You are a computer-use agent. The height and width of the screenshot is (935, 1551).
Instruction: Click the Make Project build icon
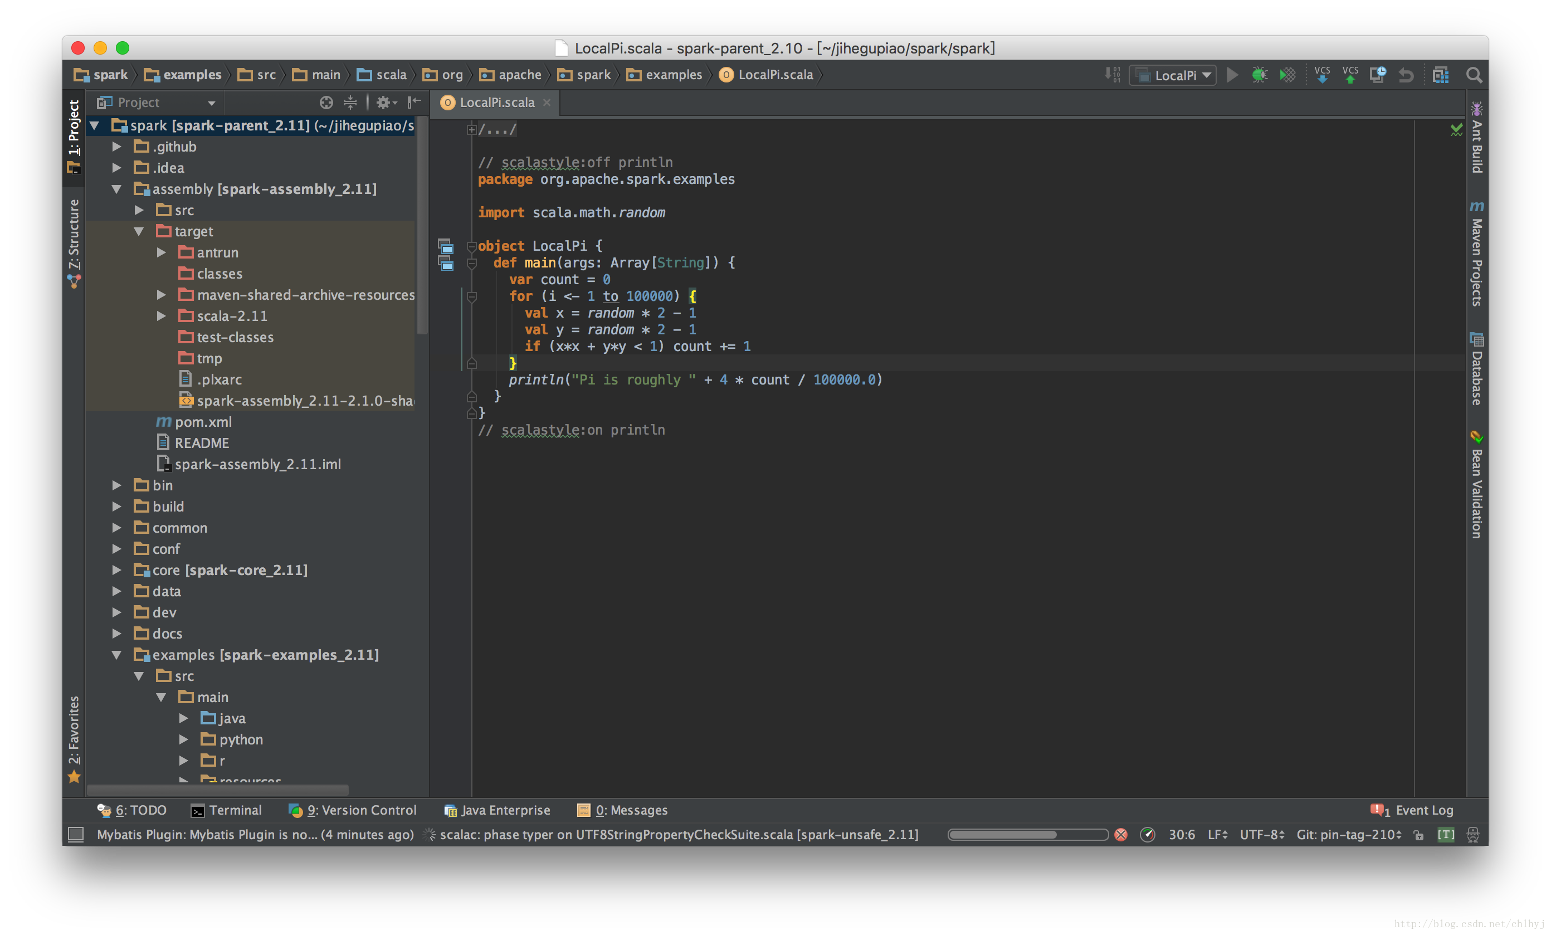1112,75
